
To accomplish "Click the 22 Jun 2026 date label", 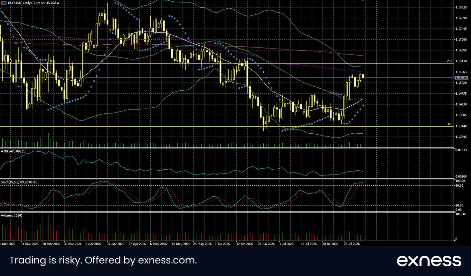I will click(x=266, y=244).
